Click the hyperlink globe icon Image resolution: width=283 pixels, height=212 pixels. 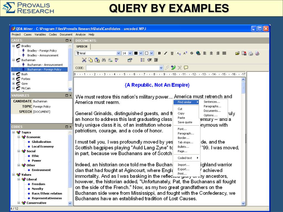198,53
